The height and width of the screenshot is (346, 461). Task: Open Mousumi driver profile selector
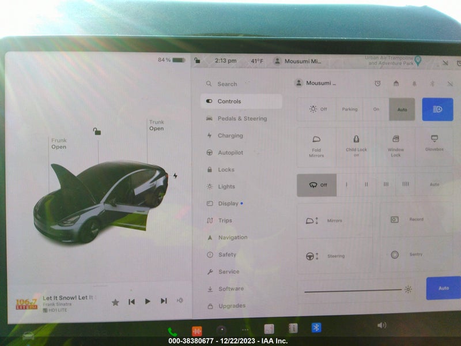315,83
